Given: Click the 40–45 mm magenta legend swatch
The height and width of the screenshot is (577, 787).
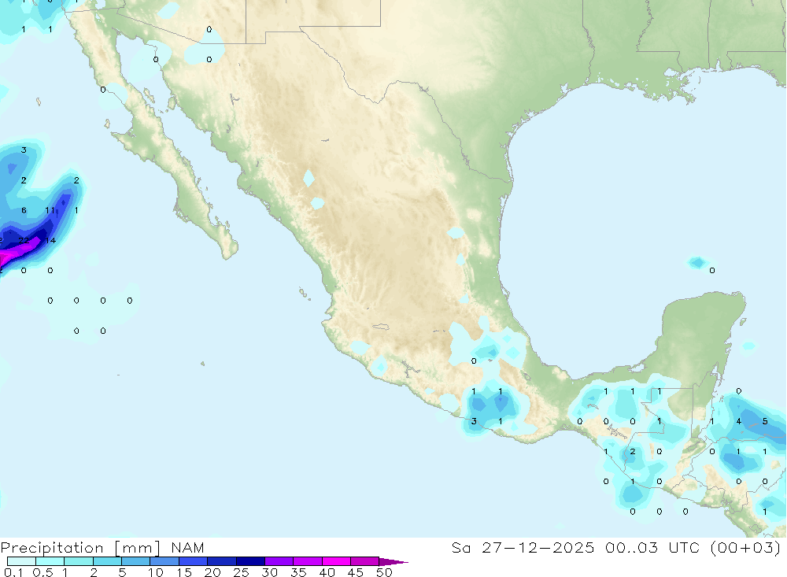Looking at the screenshot, I should 336,561.
